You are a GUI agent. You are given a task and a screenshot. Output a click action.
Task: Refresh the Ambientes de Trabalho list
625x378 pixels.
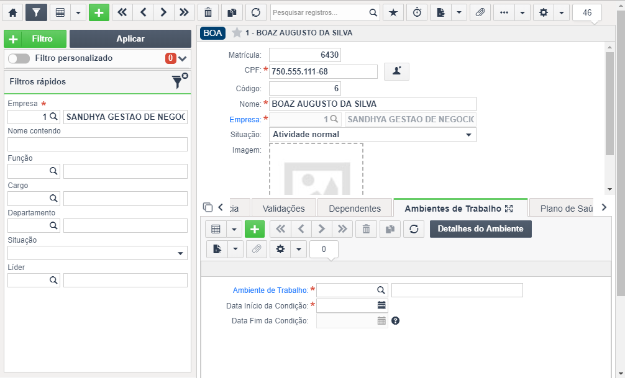[x=414, y=229]
